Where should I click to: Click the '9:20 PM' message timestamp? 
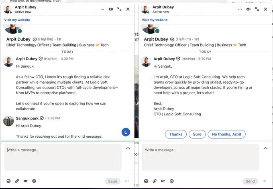coord(205,59)
